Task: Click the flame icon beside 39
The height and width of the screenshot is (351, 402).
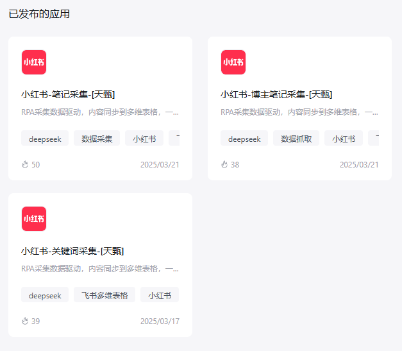Action: (25, 321)
